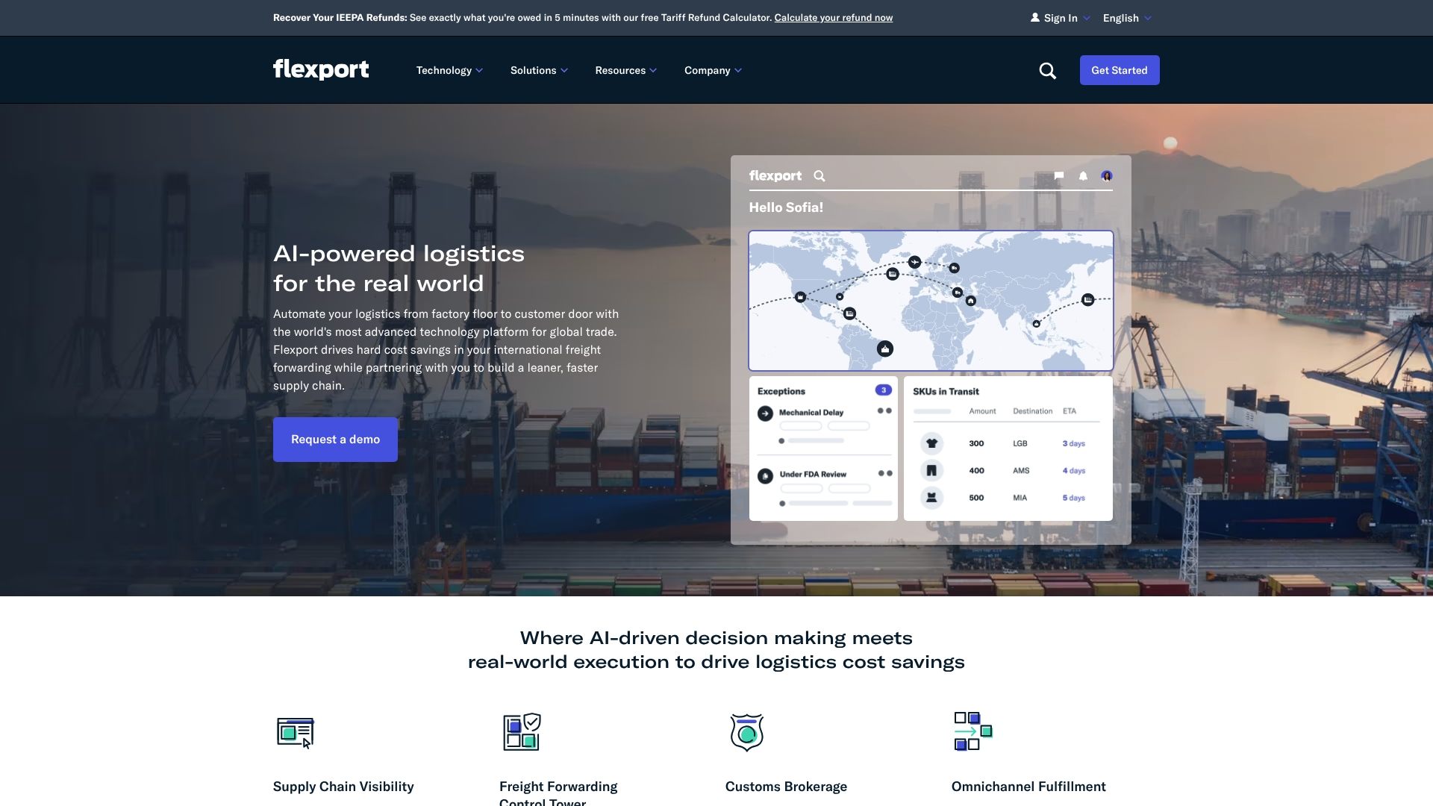
Task: Click the 'Mechanical Delay' exception label
Action: click(811, 412)
